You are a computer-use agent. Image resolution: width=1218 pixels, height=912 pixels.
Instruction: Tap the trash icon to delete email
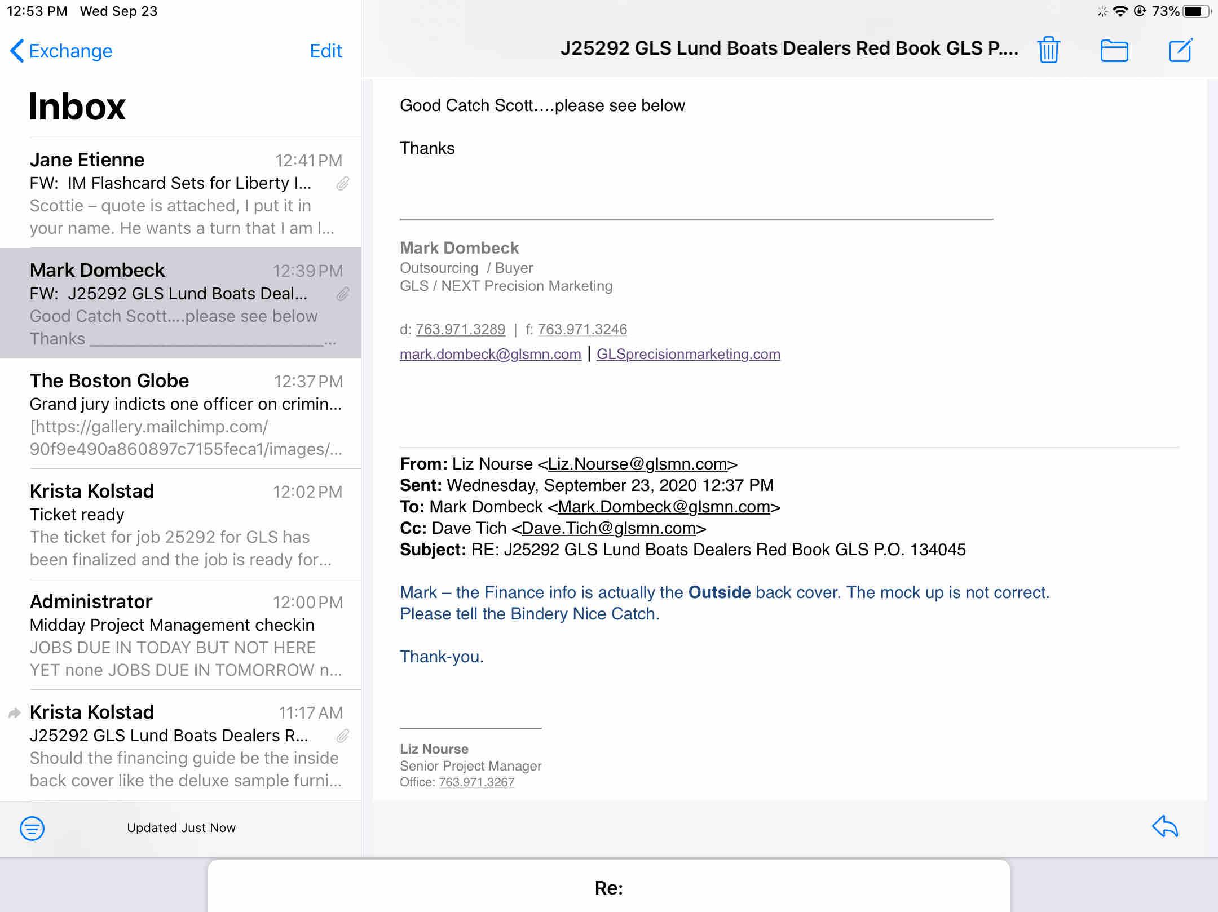click(1048, 50)
